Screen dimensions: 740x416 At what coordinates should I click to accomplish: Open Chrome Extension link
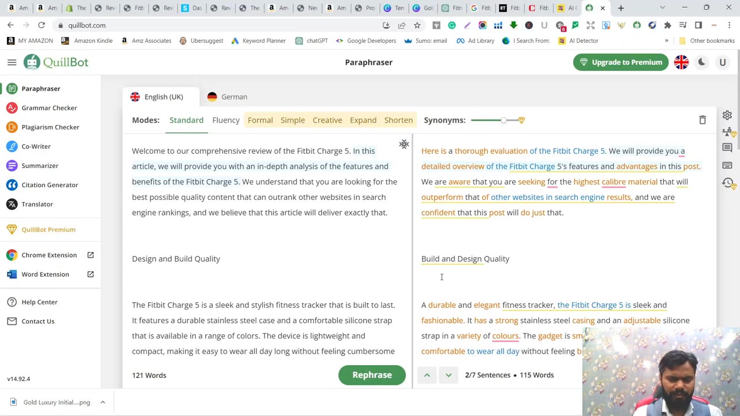[49, 255]
